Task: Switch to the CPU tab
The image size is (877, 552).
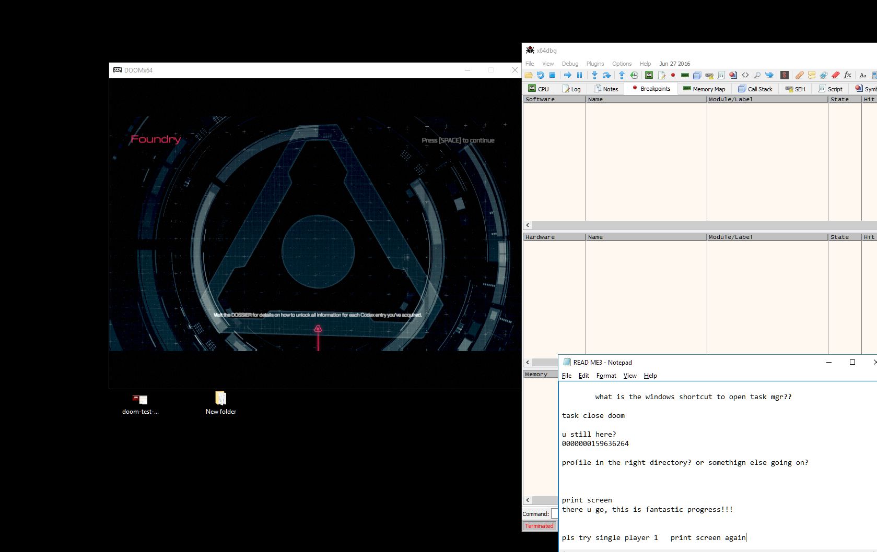Action: click(x=539, y=89)
